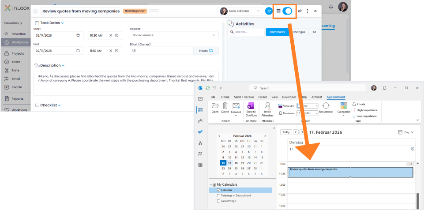Open Outlook Calendar in the left navigation bar
The height and width of the screenshot is (210, 424).
pos(200,110)
